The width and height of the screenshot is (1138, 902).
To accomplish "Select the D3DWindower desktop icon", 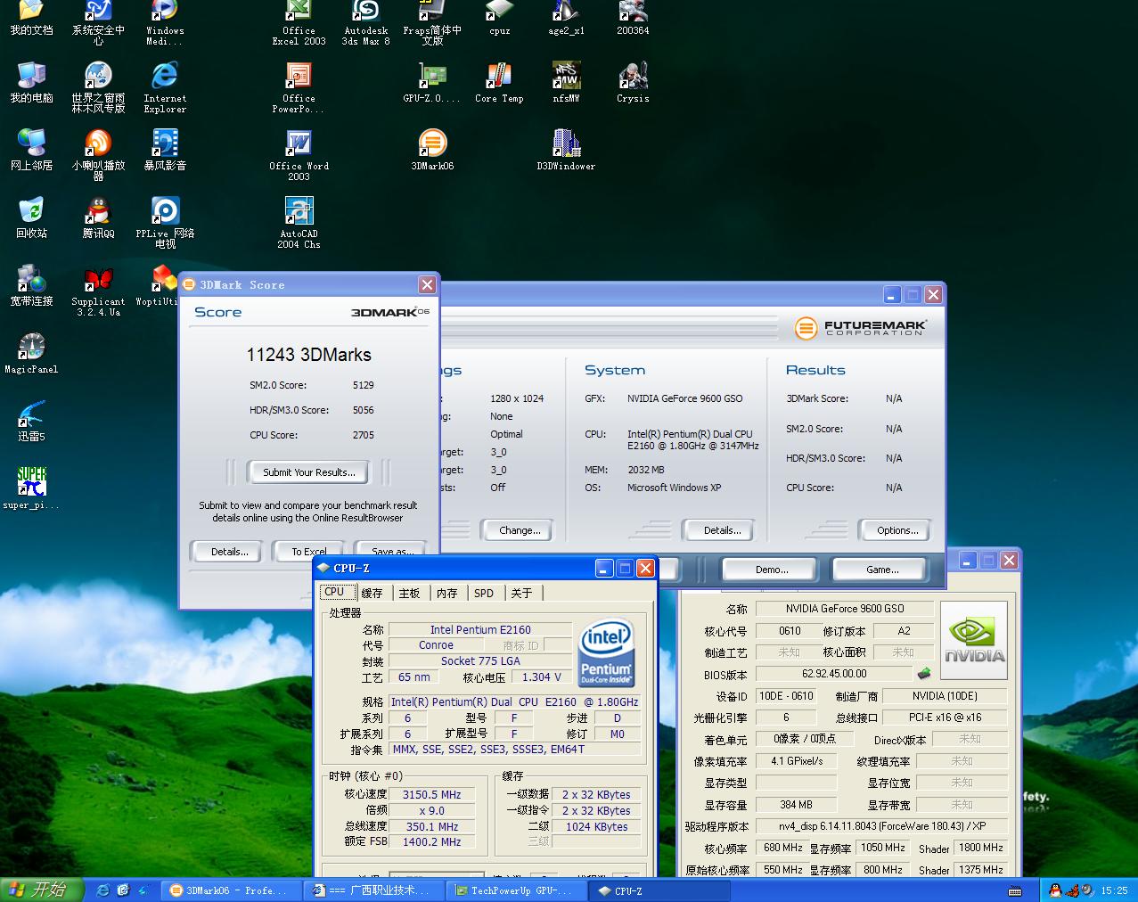I will pos(566,150).
